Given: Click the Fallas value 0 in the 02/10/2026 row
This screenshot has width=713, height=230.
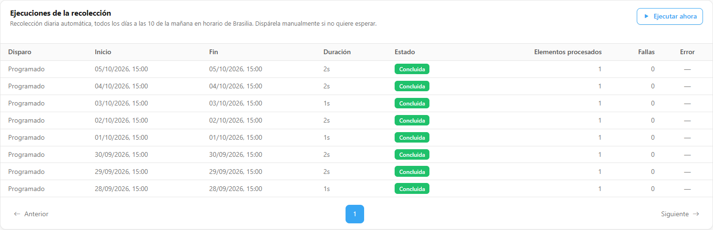Looking at the screenshot, I should 653,120.
